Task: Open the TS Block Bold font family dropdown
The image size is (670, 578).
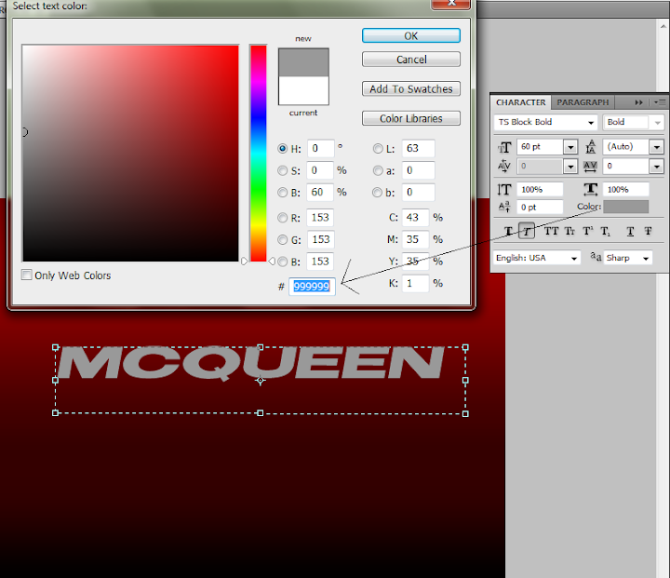Action: [591, 122]
